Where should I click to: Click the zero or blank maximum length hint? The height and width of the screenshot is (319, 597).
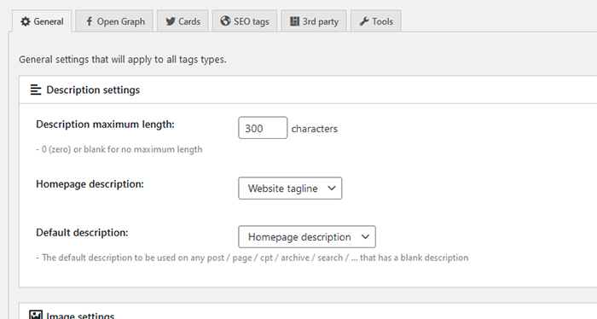tap(119, 149)
